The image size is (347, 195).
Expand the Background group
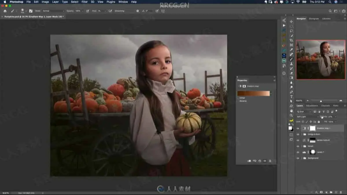click(302, 158)
